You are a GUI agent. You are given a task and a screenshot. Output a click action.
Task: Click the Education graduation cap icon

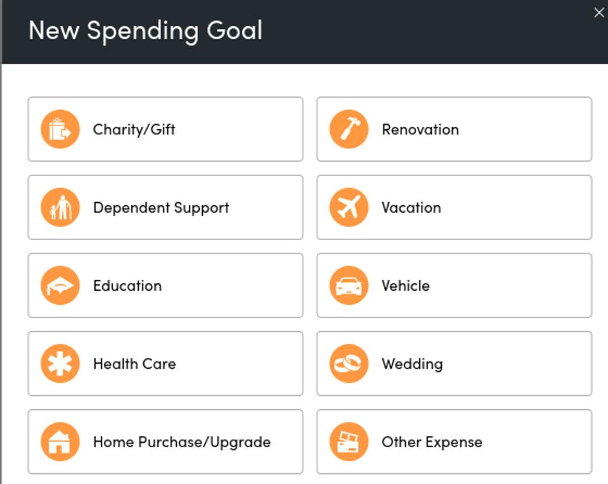click(60, 286)
